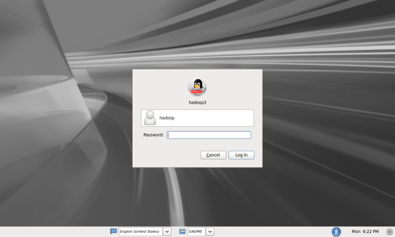Expand the GNOME session dropdown arrow
The image size is (395, 237).
point(210,231)
